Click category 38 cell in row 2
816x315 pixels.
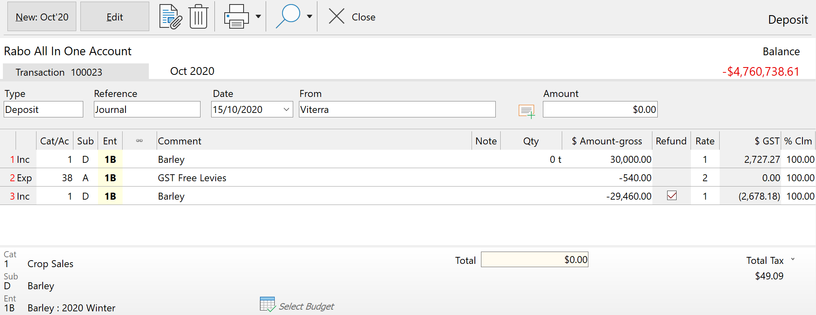(x=55, y=178)
